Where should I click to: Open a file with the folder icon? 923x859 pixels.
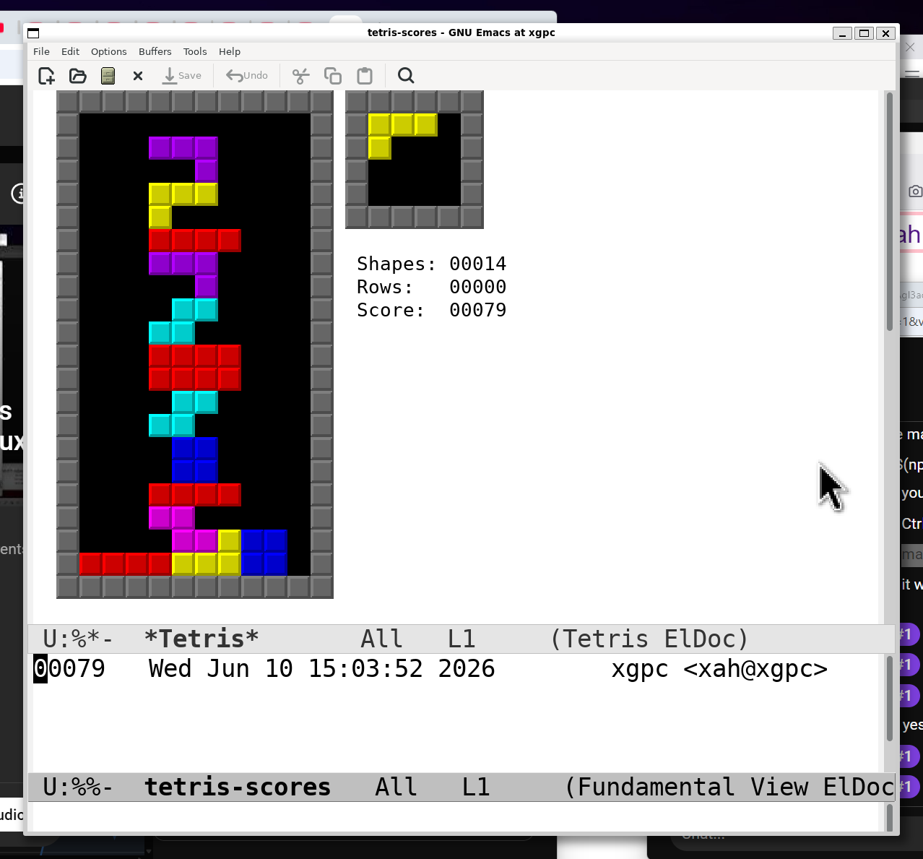(77, 76)
